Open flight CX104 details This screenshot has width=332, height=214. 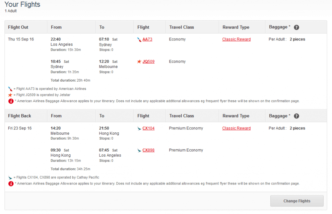point(148,128)
